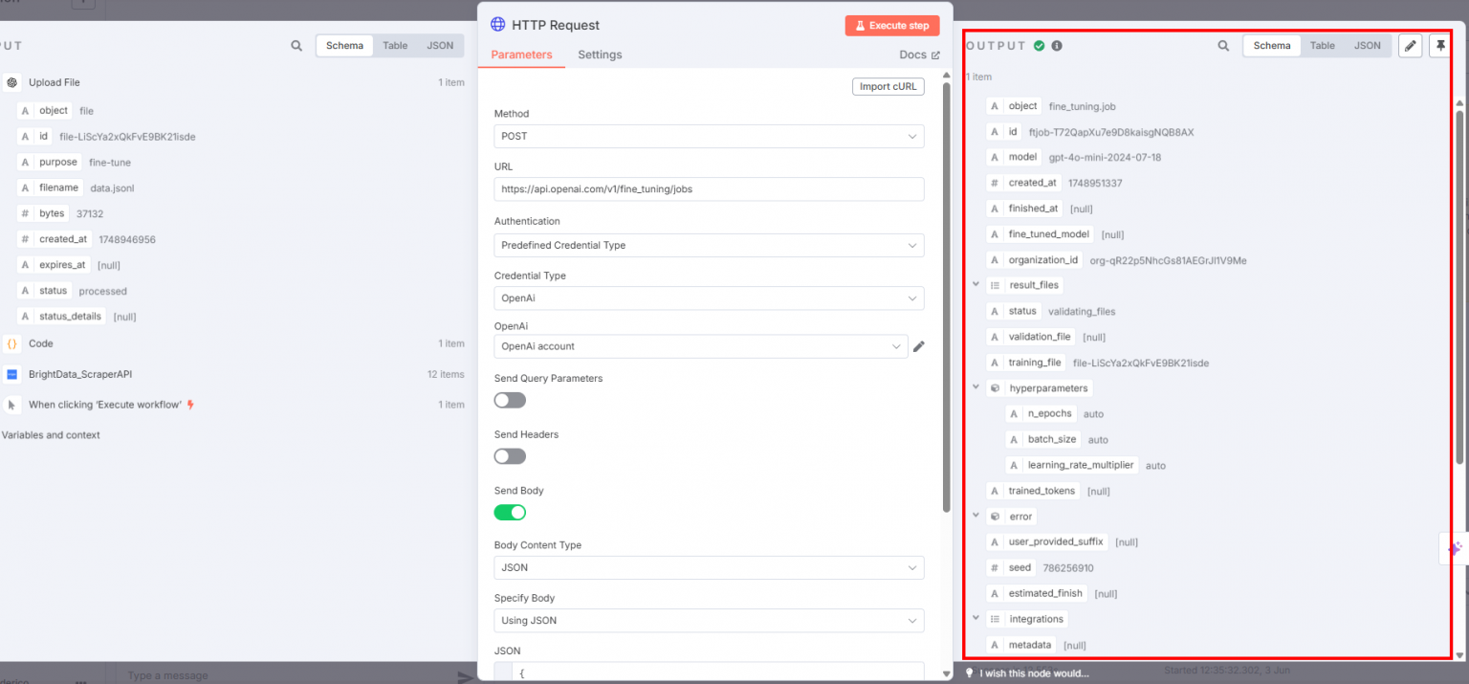Expand the result_files list
This screenshot has width=1469, height=684.
coord(976,284)
